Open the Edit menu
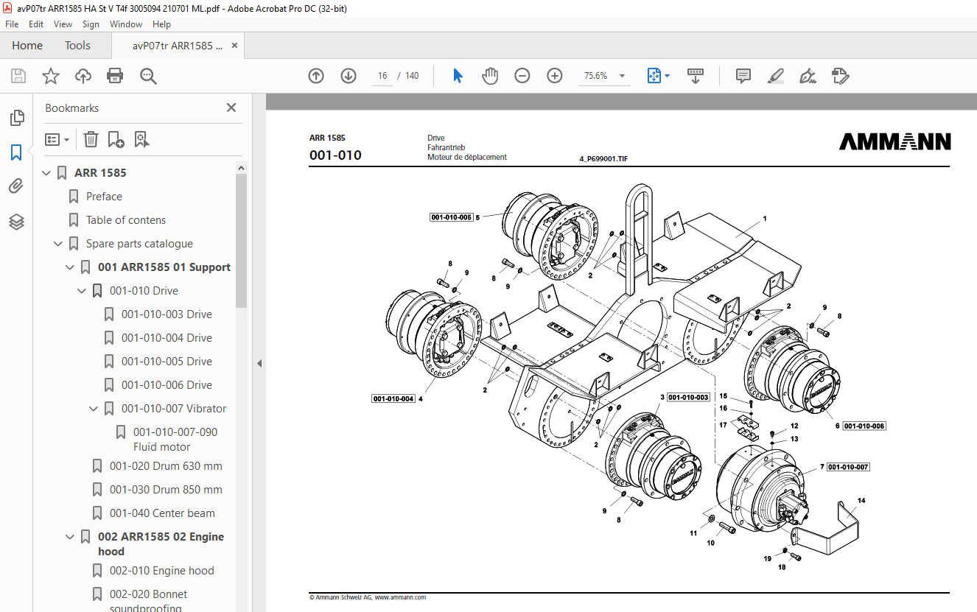 tap(36, 24)
